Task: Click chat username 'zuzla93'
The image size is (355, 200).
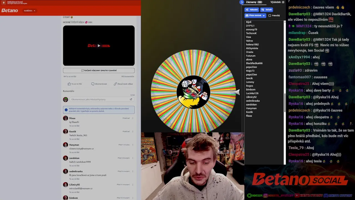Action: click(x=295, y=71)
